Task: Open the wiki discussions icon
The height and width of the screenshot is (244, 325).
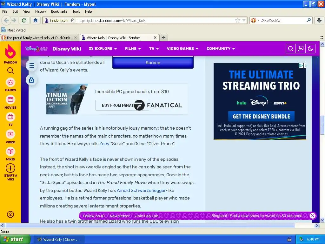Action: 301,49
